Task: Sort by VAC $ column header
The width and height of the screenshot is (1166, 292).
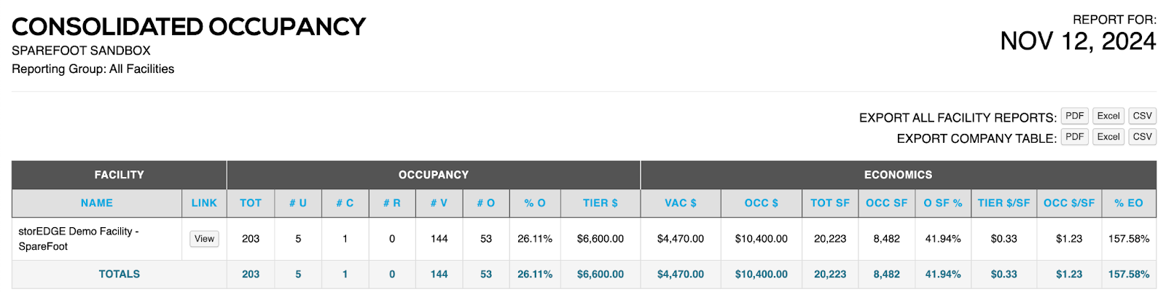Action: click(681, 203)
